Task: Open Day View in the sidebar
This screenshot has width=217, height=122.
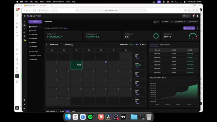Action: click(33, 31)
